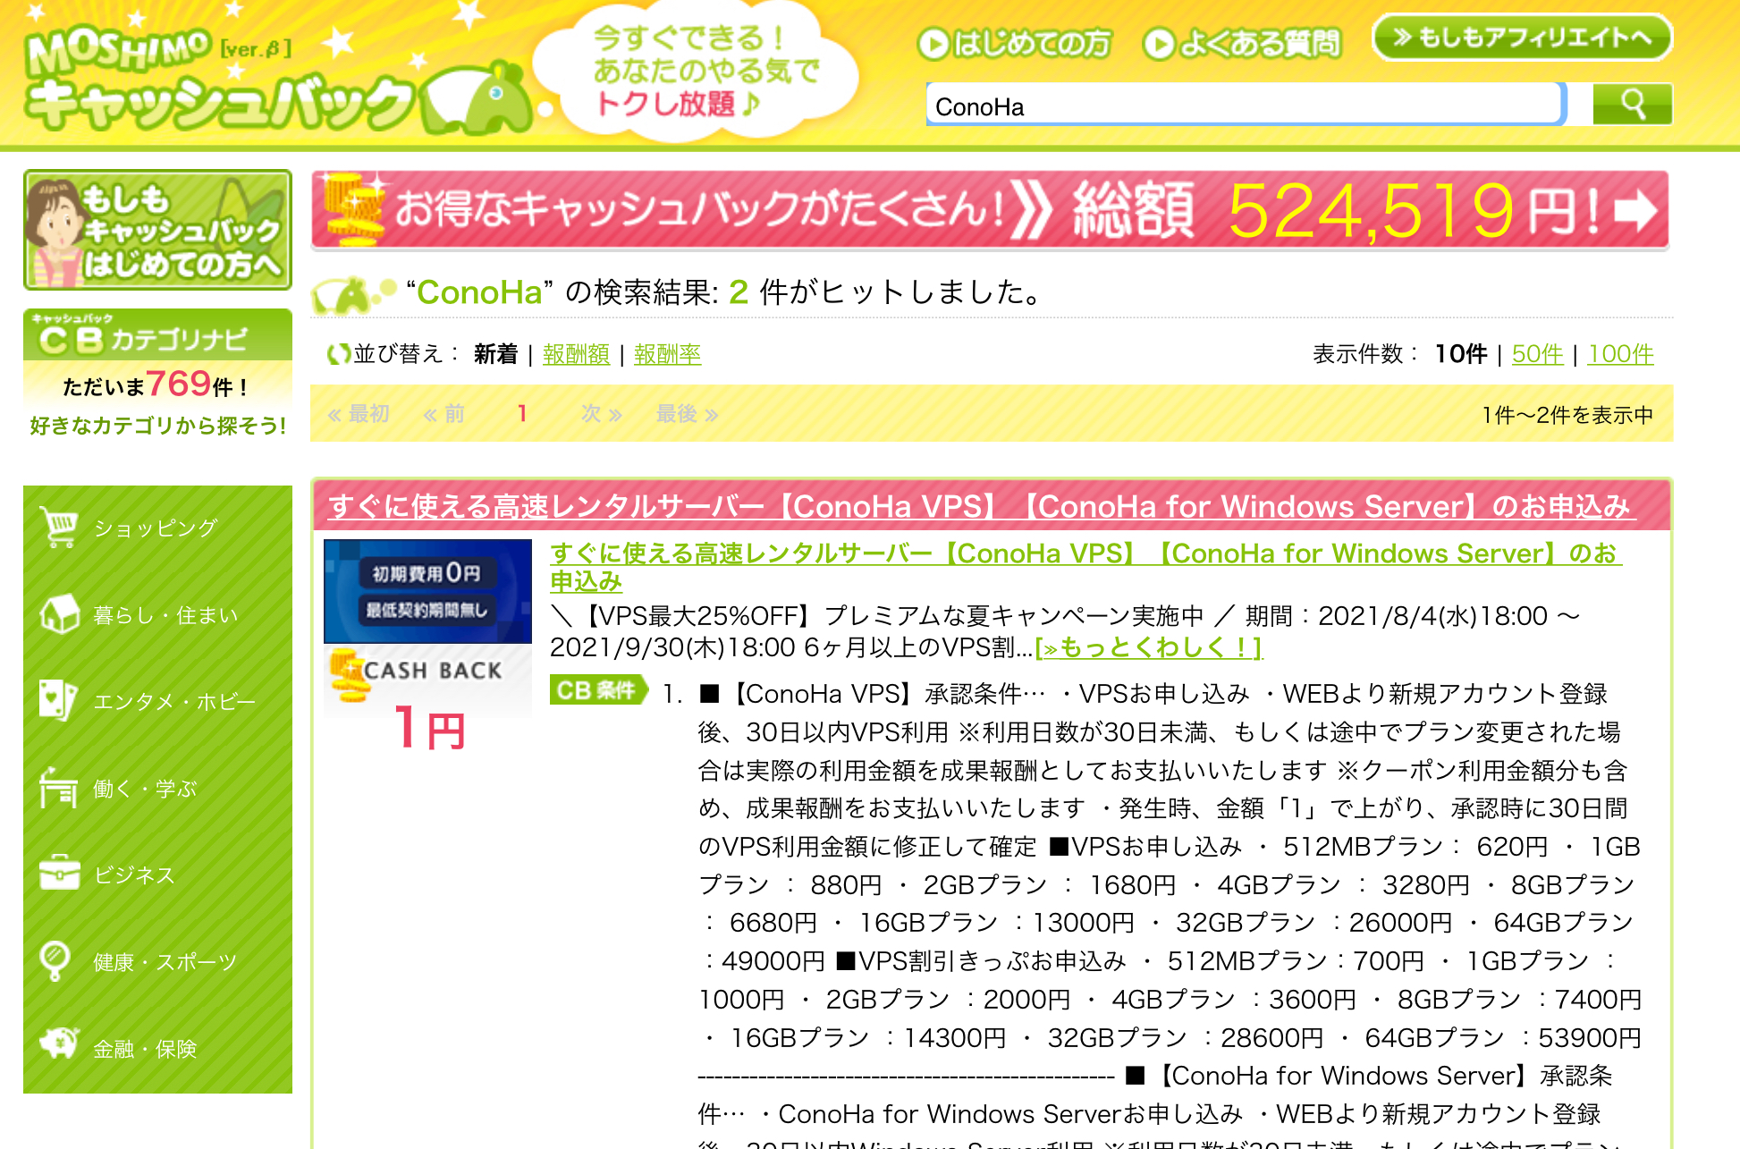Click the piggy bank 金融・保険 icon
Viewport: 1740px width, 1149px height.
[x=59, y=1046]
